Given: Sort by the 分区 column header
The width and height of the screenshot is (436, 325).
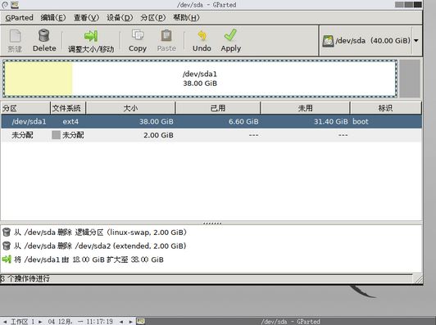Looking at the screenshot, I should pyautogui.click(x=25, y=108).
